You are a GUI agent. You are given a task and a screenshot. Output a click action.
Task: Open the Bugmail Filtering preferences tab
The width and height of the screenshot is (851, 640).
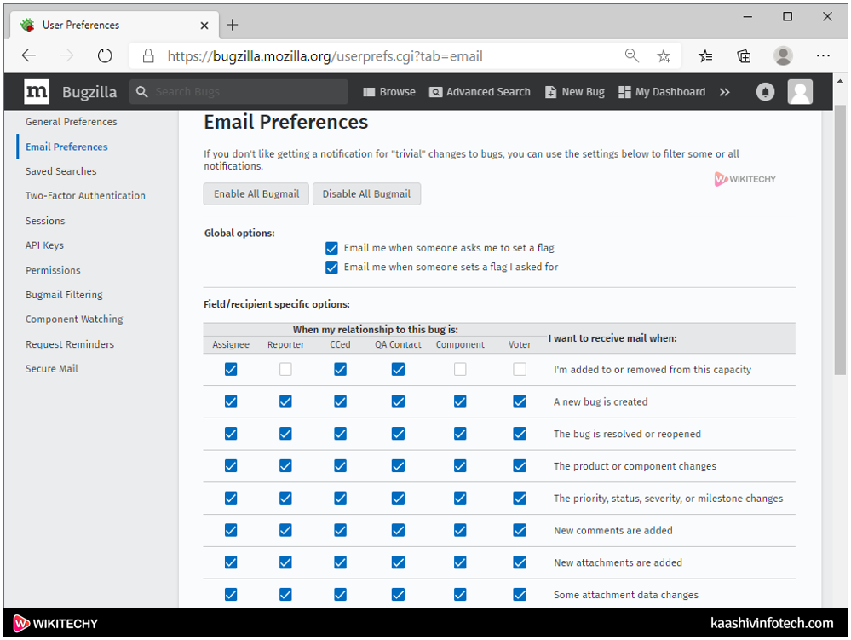[64, 295]
